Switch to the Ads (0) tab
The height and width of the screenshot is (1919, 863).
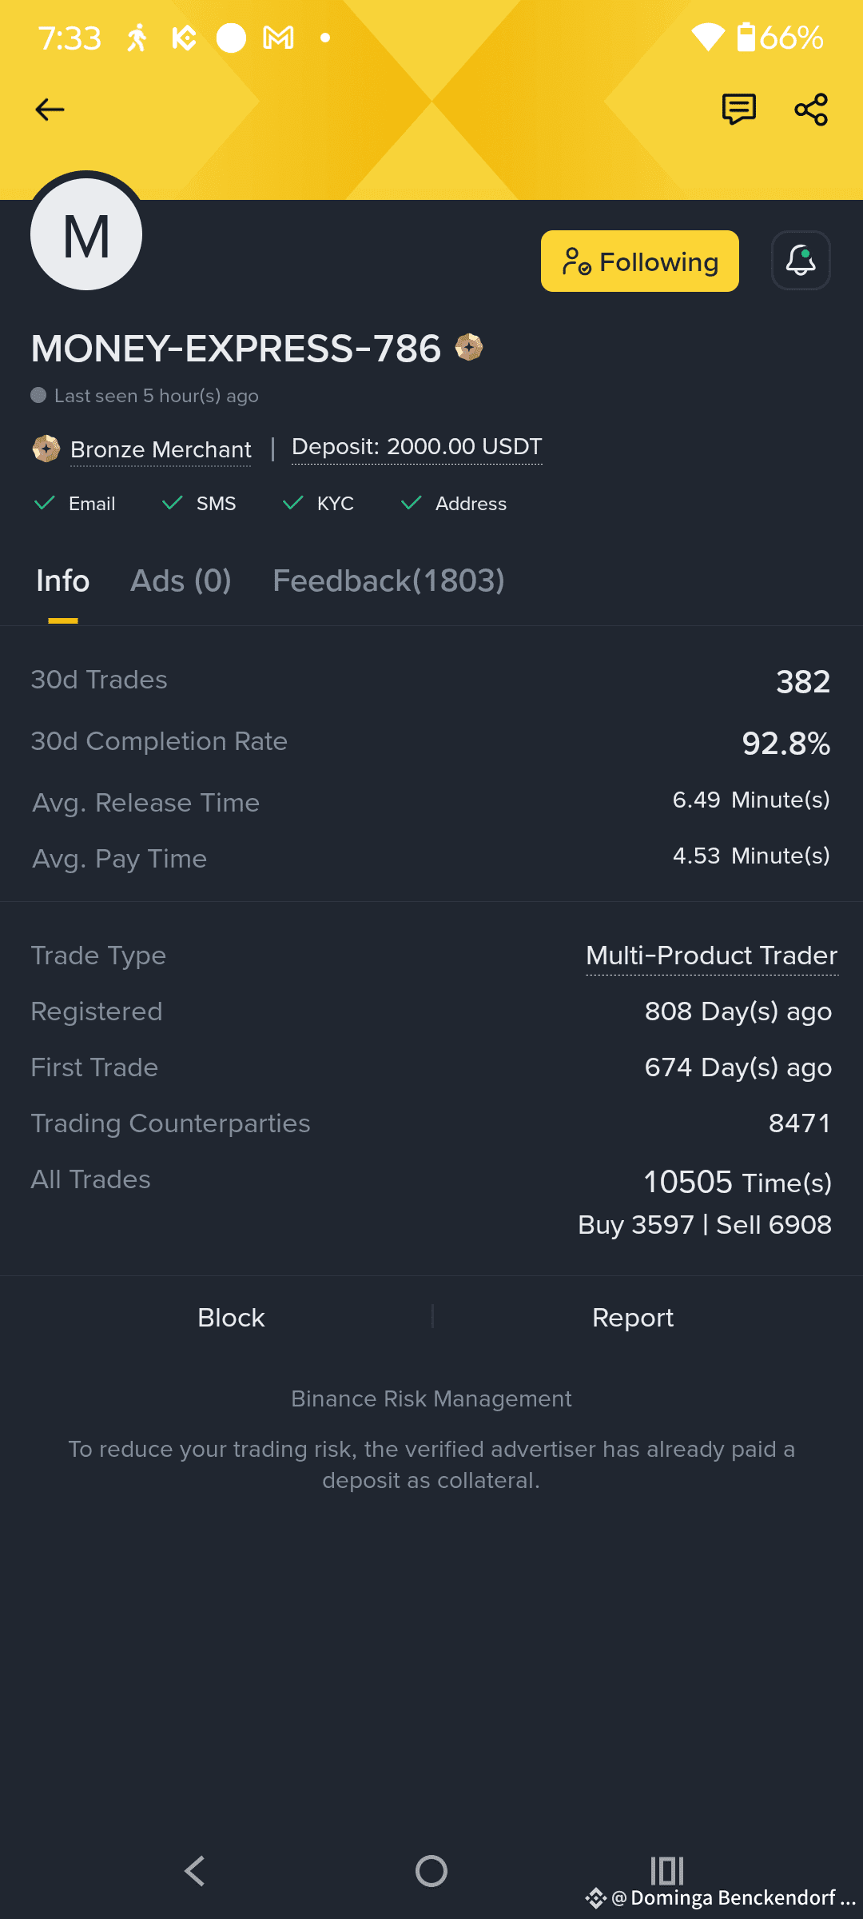181,580
